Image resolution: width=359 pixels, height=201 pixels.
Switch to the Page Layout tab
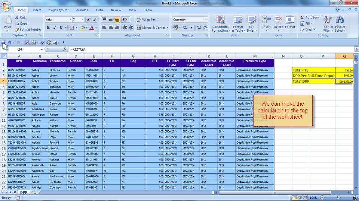[58, 10]
